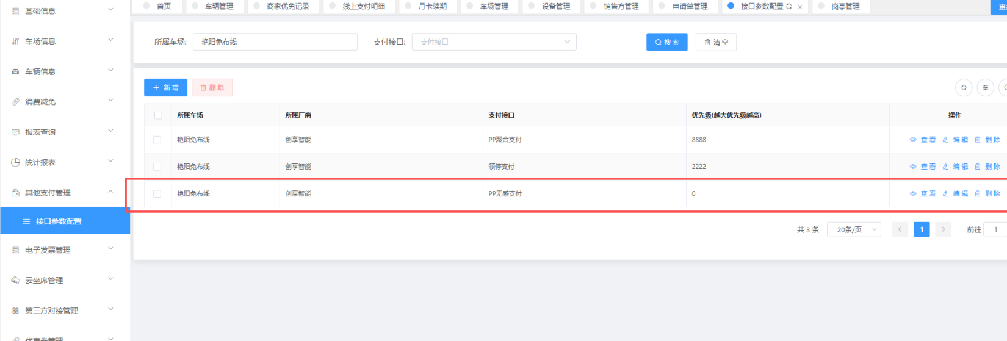This screenshot has height=341, width=1007.
Task: Click the 搜索 search button
Action: coord(667,42)
